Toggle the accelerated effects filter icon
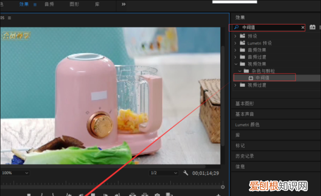Viewport: 321px width, 196px height. [x=312, y=27]
